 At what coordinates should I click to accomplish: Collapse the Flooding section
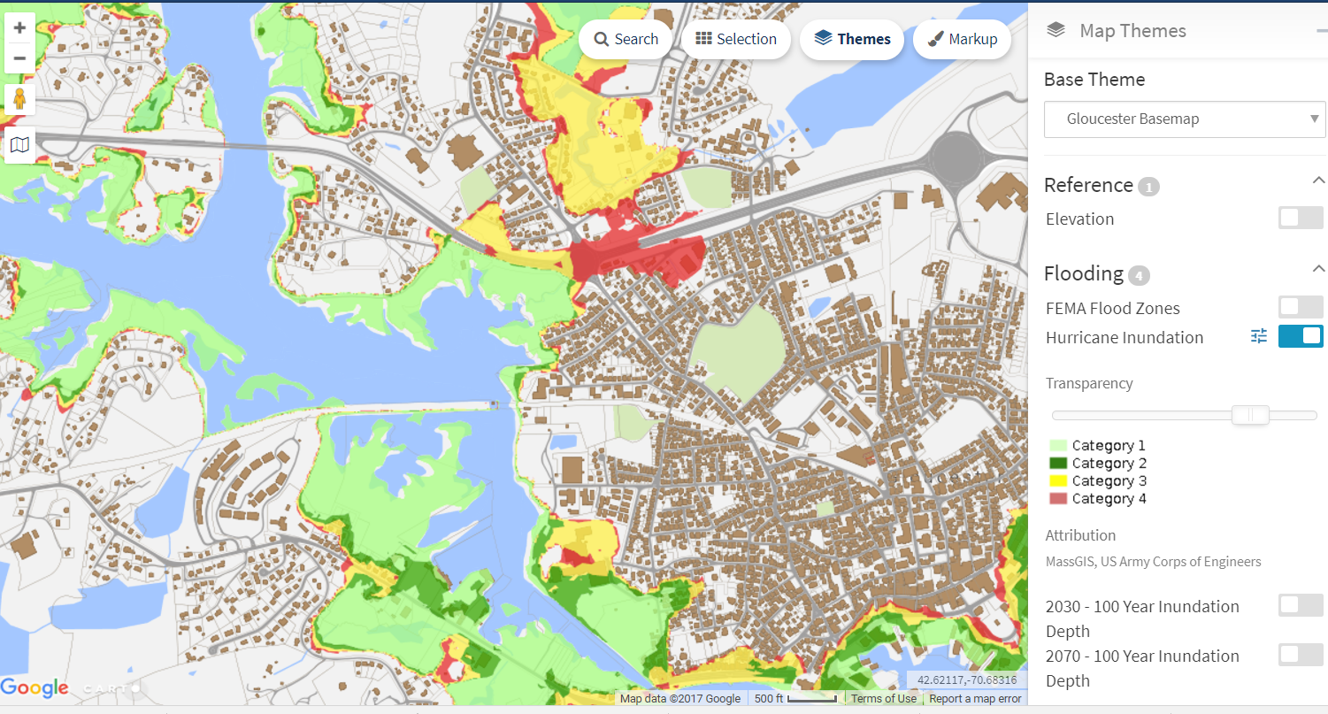[1318, 268]
